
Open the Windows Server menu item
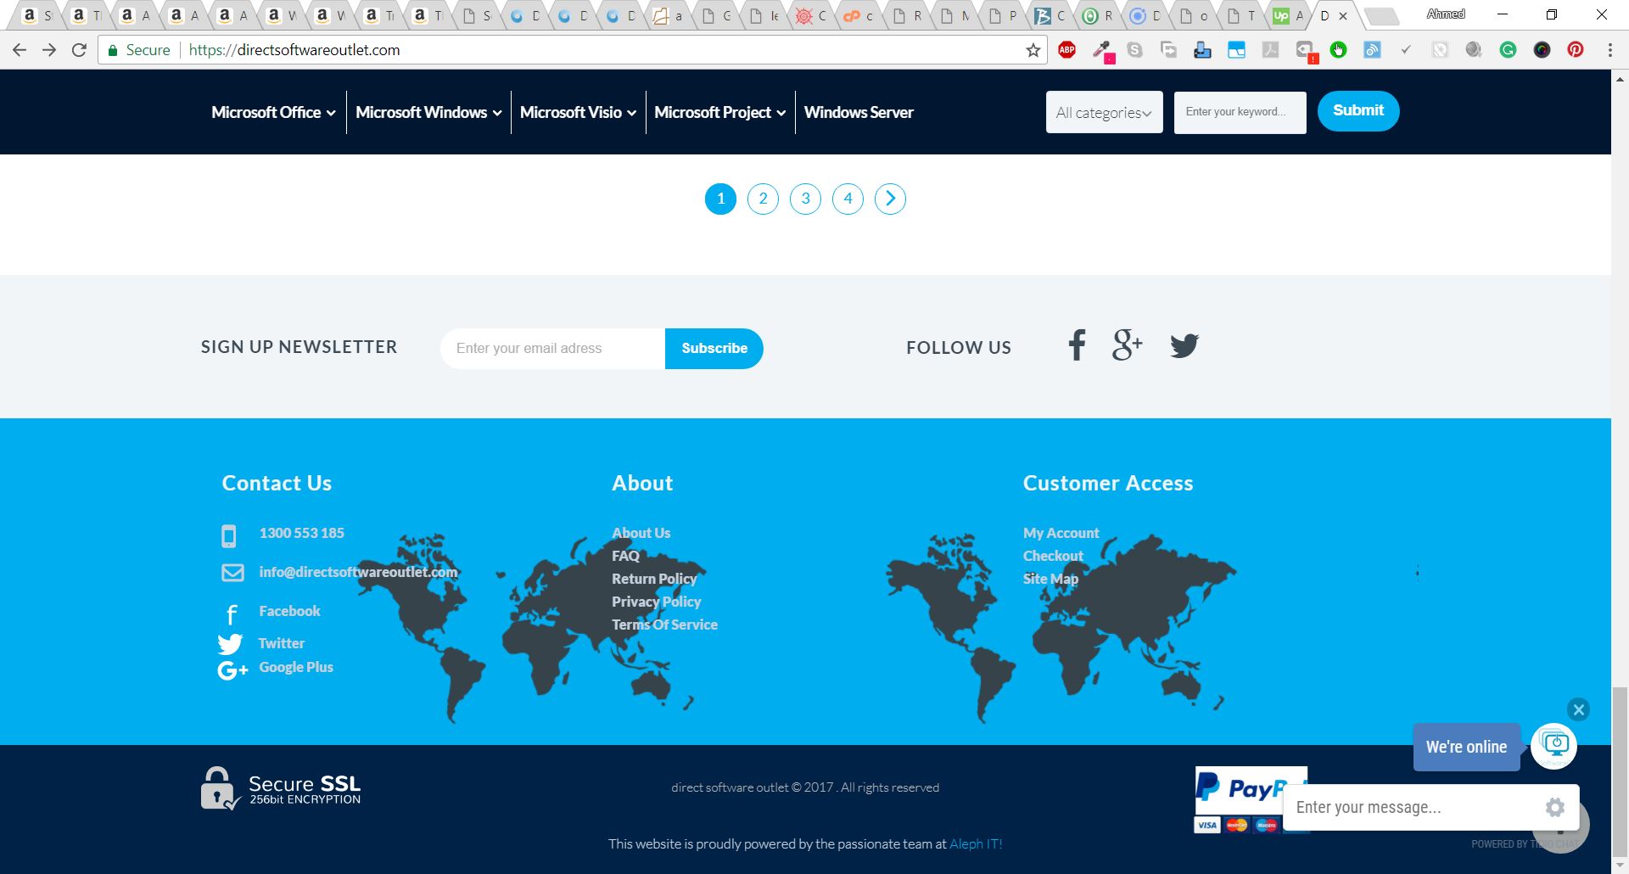tap(859, 112)
